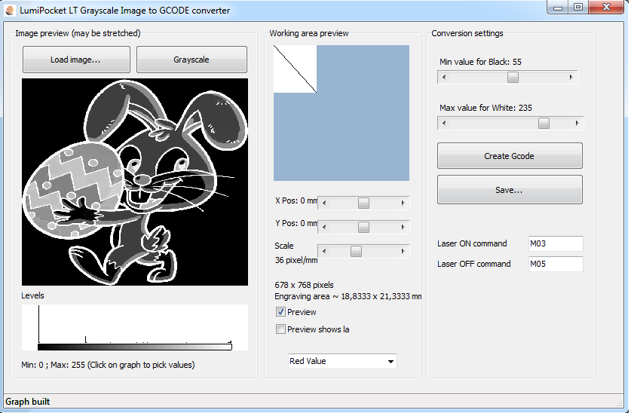Click the X Pos slider thumb
This screenshot has width=631, height=413.
[x=363, y=203]
